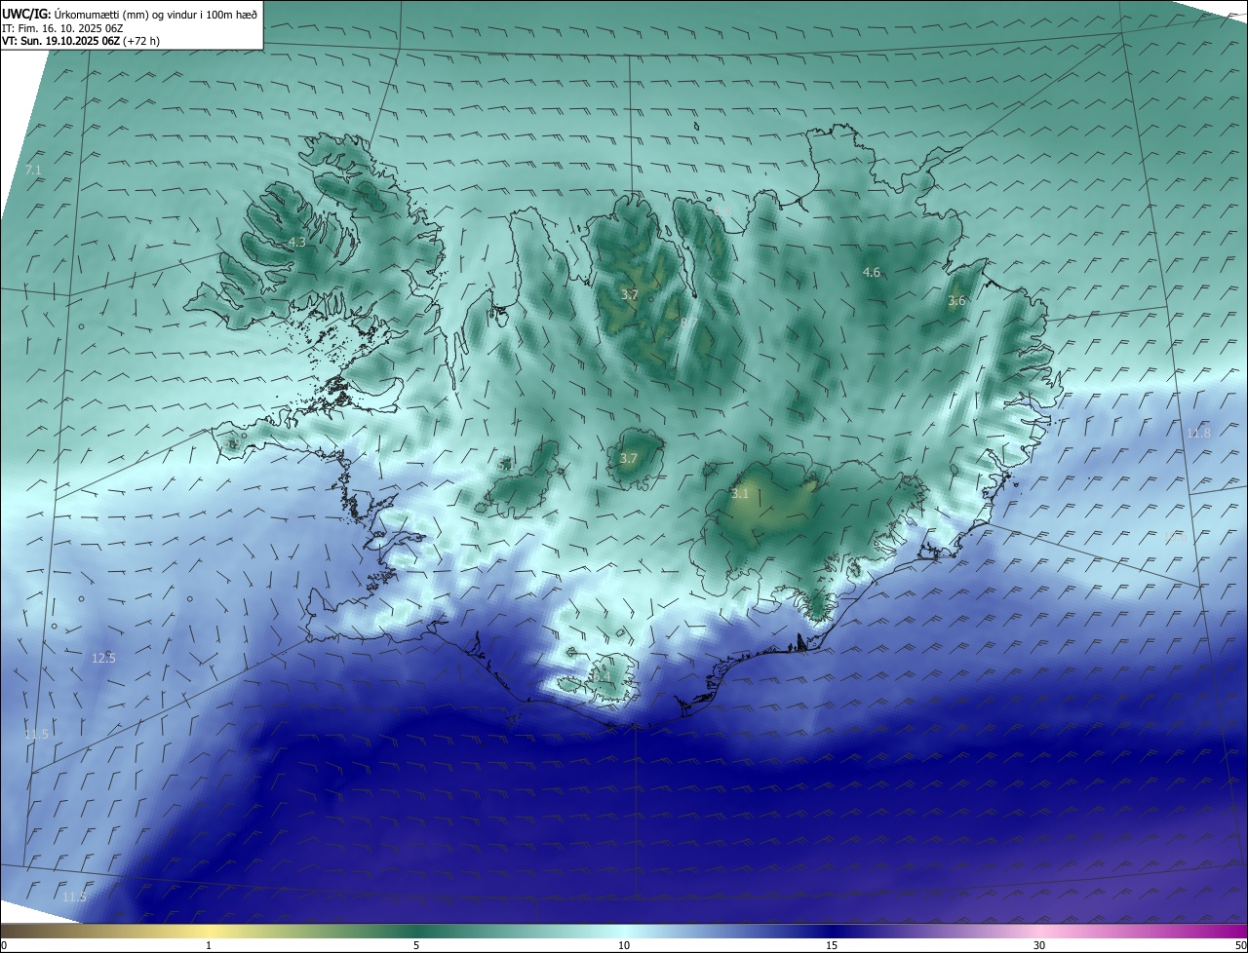1248x953 pixels.
Task: Click the '0' tick label on the color scale
Action: (4, 945)
